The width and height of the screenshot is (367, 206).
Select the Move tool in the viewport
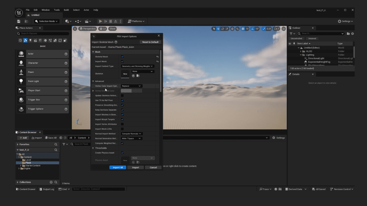coord(218,29)
